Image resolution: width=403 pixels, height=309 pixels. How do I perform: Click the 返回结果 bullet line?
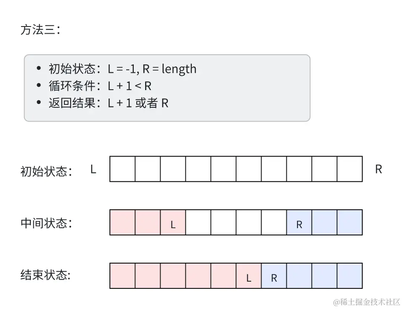pyautogui.click(x=108, y=103)
